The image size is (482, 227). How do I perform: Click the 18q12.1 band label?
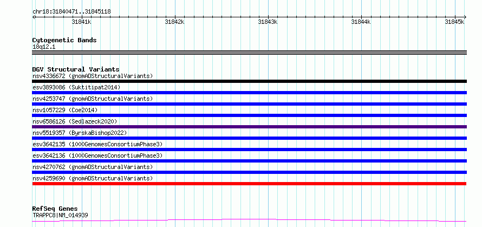click(44, 47)
